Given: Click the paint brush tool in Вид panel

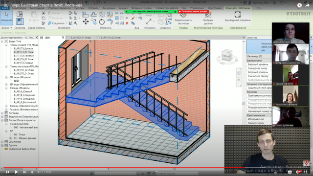Looking at the screenshot, I should pos(133,18).
